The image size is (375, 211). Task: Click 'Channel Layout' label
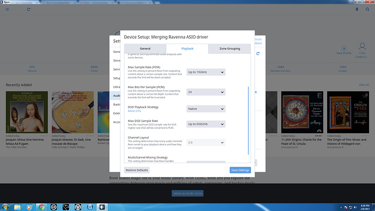[x=138, y=138]
